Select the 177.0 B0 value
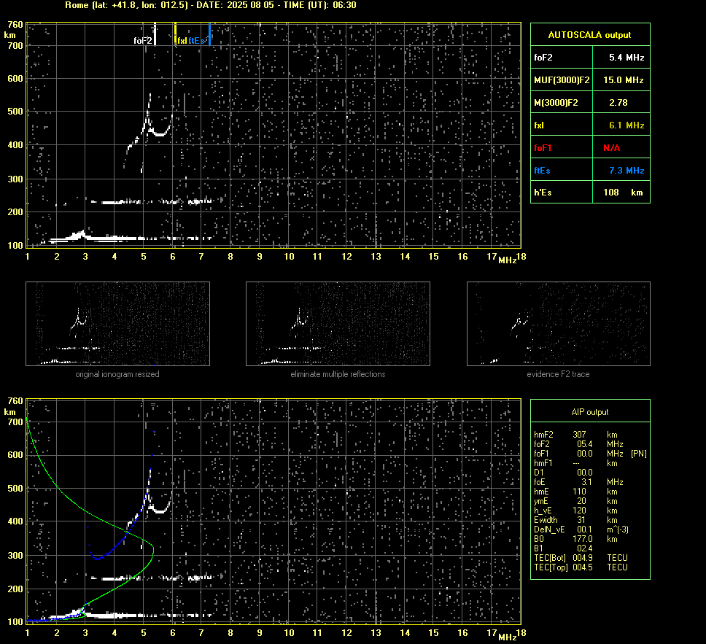Viewport: 706px width, 644px height. [583, 539]
